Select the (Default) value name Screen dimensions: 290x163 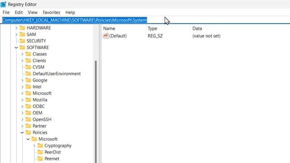[118, 36]
